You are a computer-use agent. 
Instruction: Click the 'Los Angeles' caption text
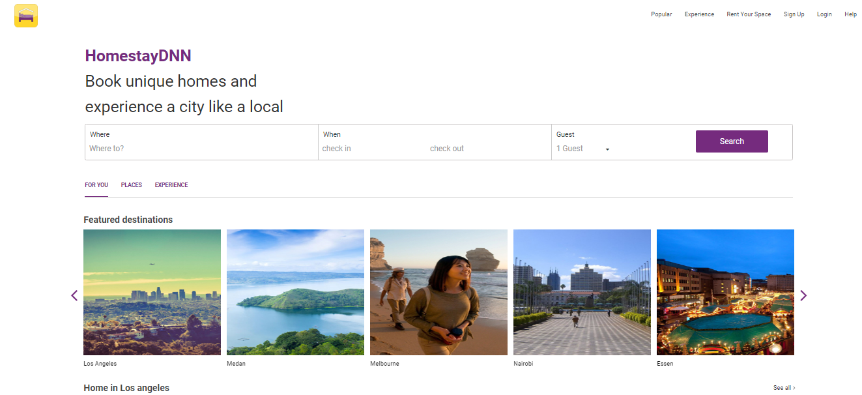pyautogui.click(x=100, y=364)
